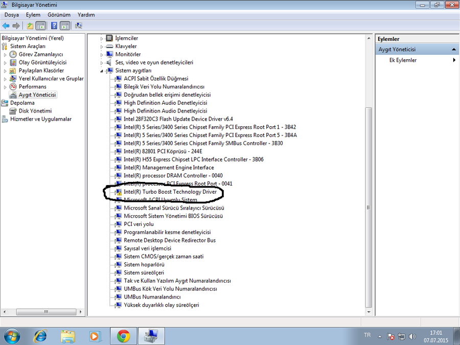Screen dimensions: 460x345
Task: Click the Olay Görüntüleyicisi icon
Action: [13, 62]
